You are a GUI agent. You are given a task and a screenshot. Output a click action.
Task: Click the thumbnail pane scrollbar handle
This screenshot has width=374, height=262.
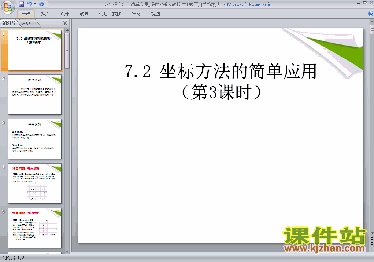(67, 51)
